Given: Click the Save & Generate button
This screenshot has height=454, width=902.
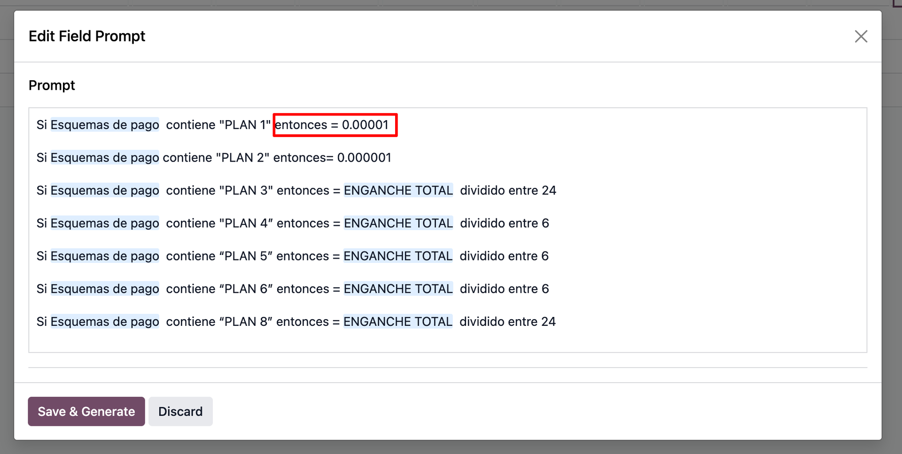Looking at the screenshot, I should pos(86,411).
